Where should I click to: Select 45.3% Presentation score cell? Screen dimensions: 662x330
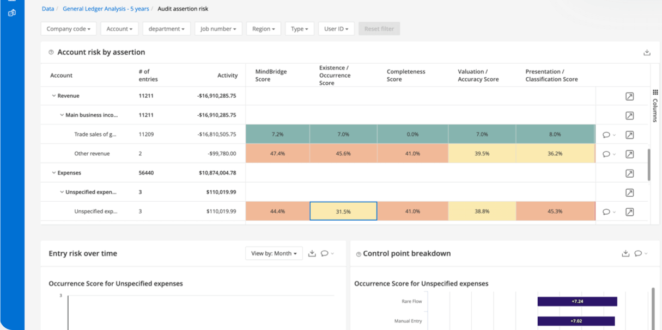[x=555, y=211]
